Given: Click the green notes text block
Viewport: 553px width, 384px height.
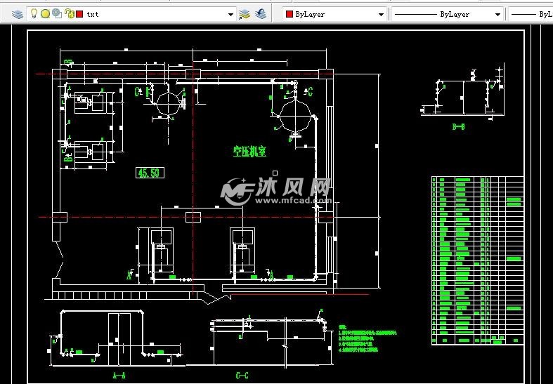Looking at the screenshot, I should (x=367, y=339).
